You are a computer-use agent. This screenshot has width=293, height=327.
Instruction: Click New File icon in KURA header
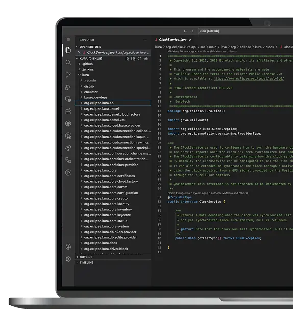click(127, 59)
